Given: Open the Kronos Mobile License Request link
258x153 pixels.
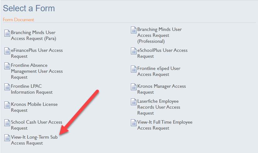Looking at the screenshot, I should [34, 107].
